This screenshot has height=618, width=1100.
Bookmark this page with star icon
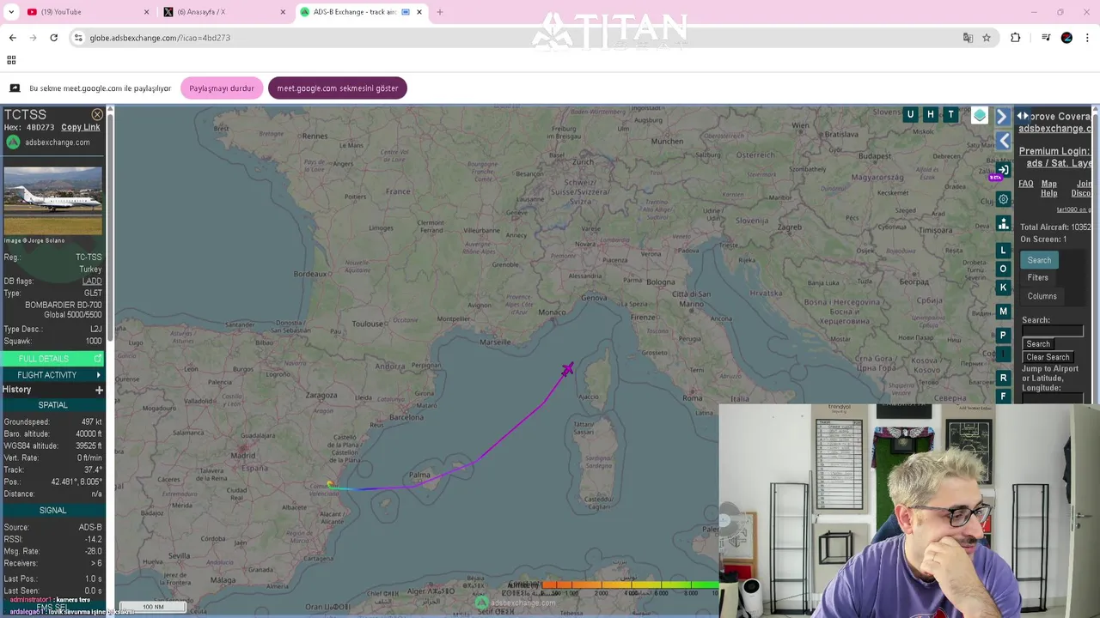[987, 38]
